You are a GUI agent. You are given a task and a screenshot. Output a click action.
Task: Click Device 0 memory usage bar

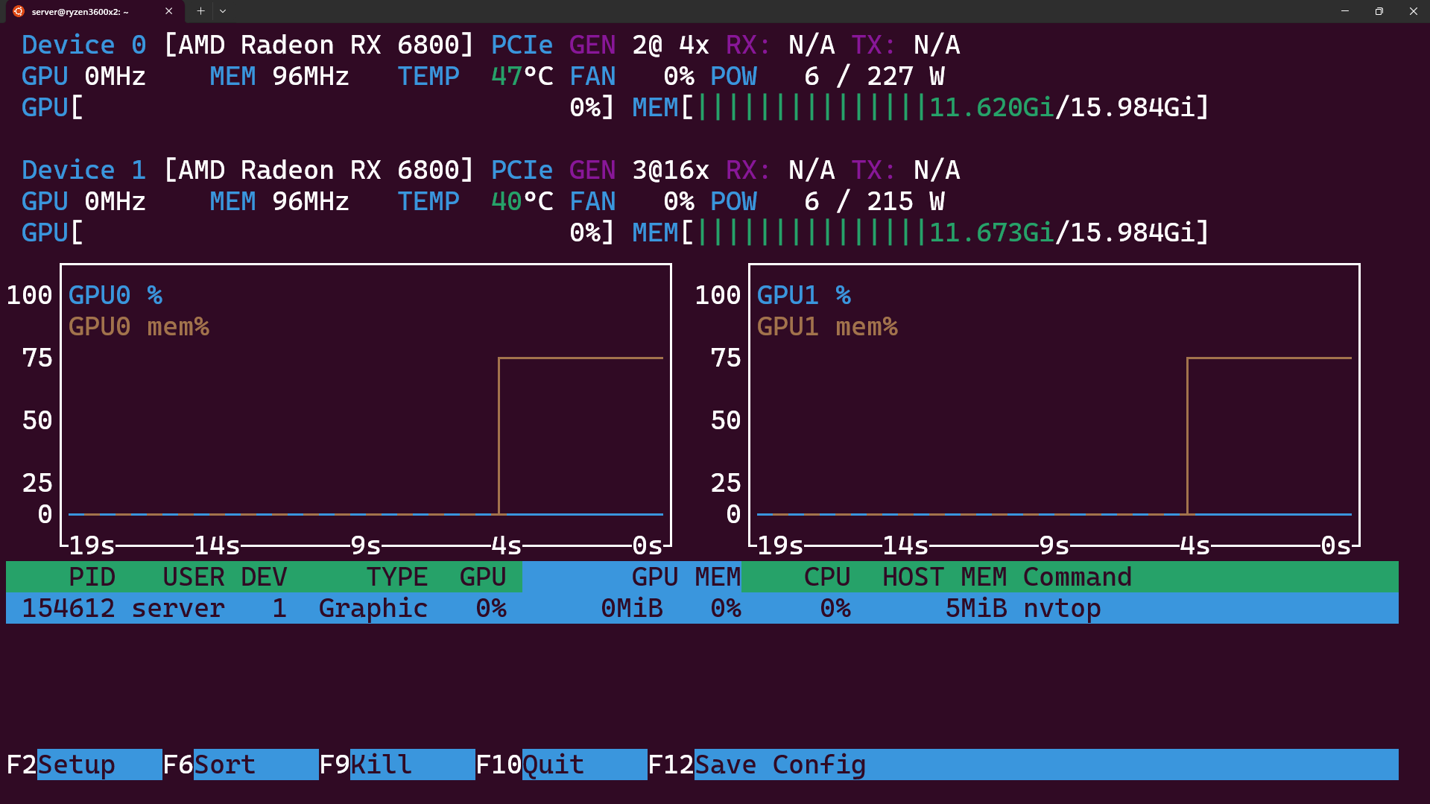coord(920,107)
